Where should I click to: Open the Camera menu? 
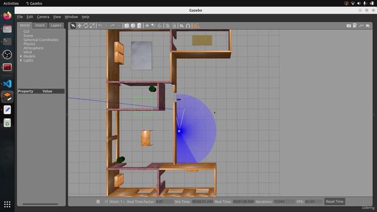43,17
